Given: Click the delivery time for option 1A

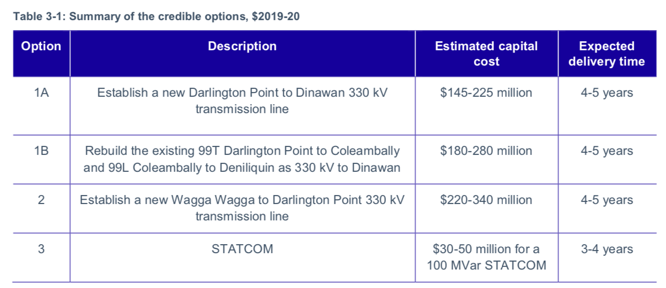Looking at the screenshot, I should [606, 93].
